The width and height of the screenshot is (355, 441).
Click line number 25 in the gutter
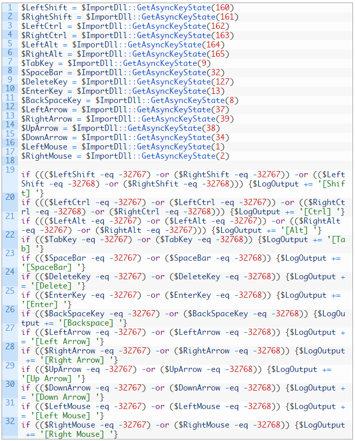point(10,291)
